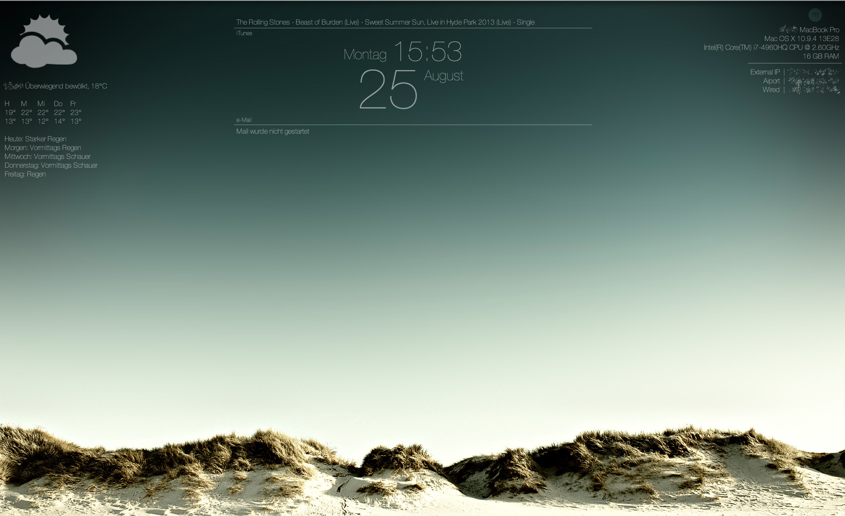Image resolution: width=845 pixels, height=516 pixels.
Task: Click the e-Mail section label
Action: (244, 120)
